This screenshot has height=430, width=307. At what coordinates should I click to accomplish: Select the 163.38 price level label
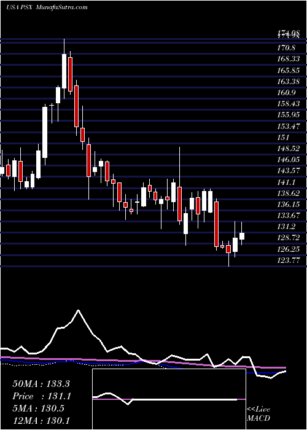[x=289, y=82]
